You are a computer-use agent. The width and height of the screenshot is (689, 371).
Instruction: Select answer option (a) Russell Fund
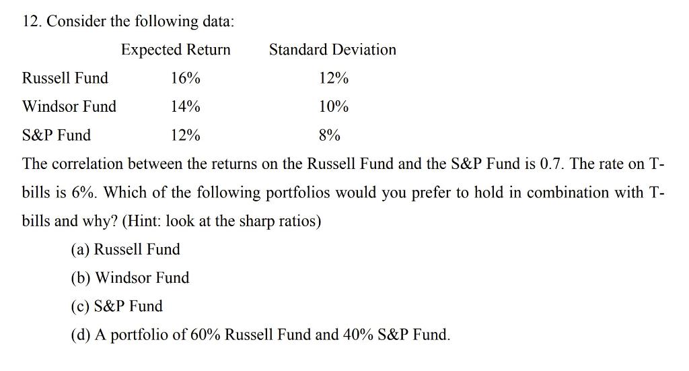125,249
